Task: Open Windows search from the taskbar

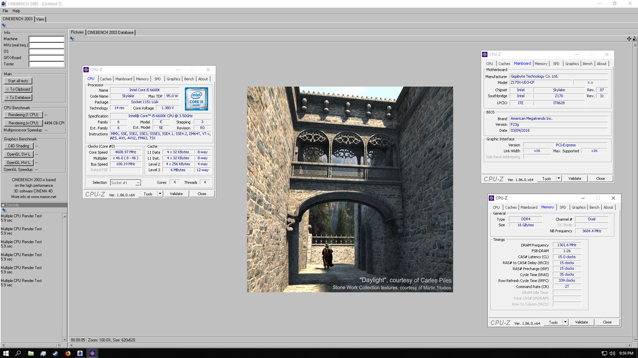Action: coord(18,353)
